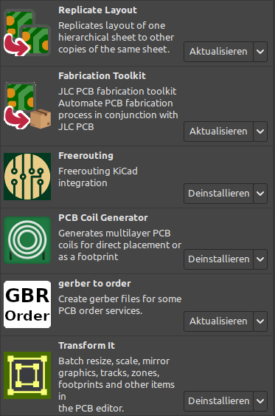This screenshot has width=275, height=416.
Task: Open gerber to order dropdown chevron
Action: click(x=260, y=321)
